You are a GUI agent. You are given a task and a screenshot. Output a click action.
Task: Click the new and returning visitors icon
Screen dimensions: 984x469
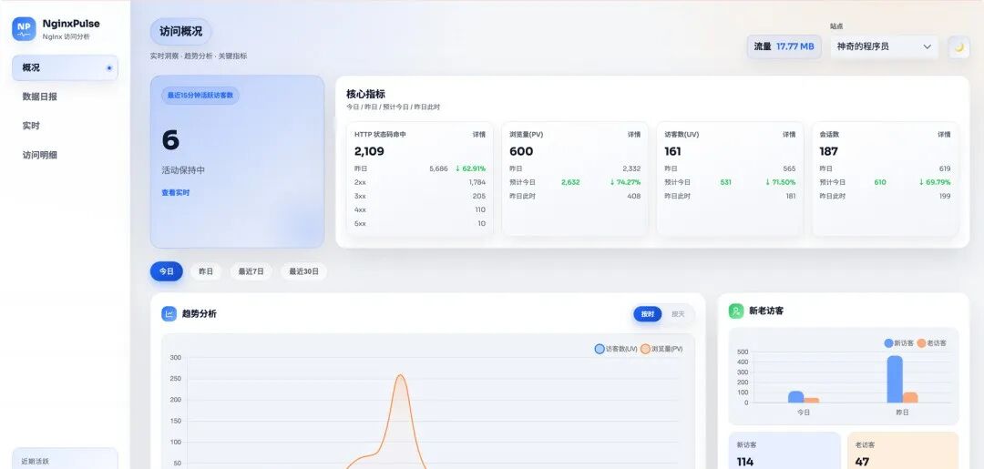(736, 311)
